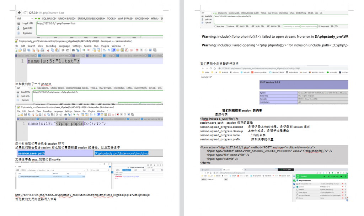The height and width of the screenshot is (216, 364).
Task: Click the Insert string to replace field
Action: tap(291, 26)
